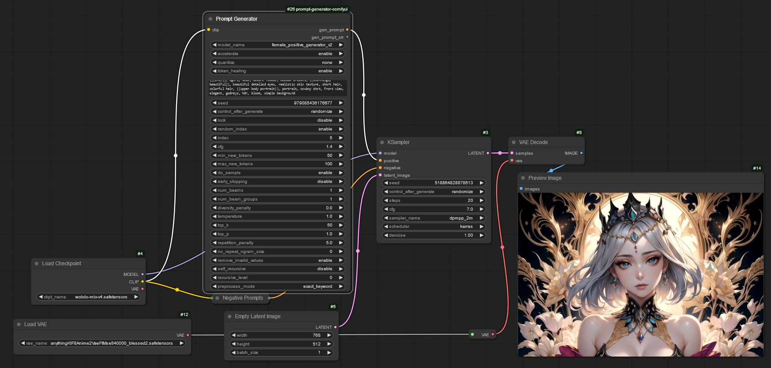Toggle do_sample enable setting

[278, 173]
